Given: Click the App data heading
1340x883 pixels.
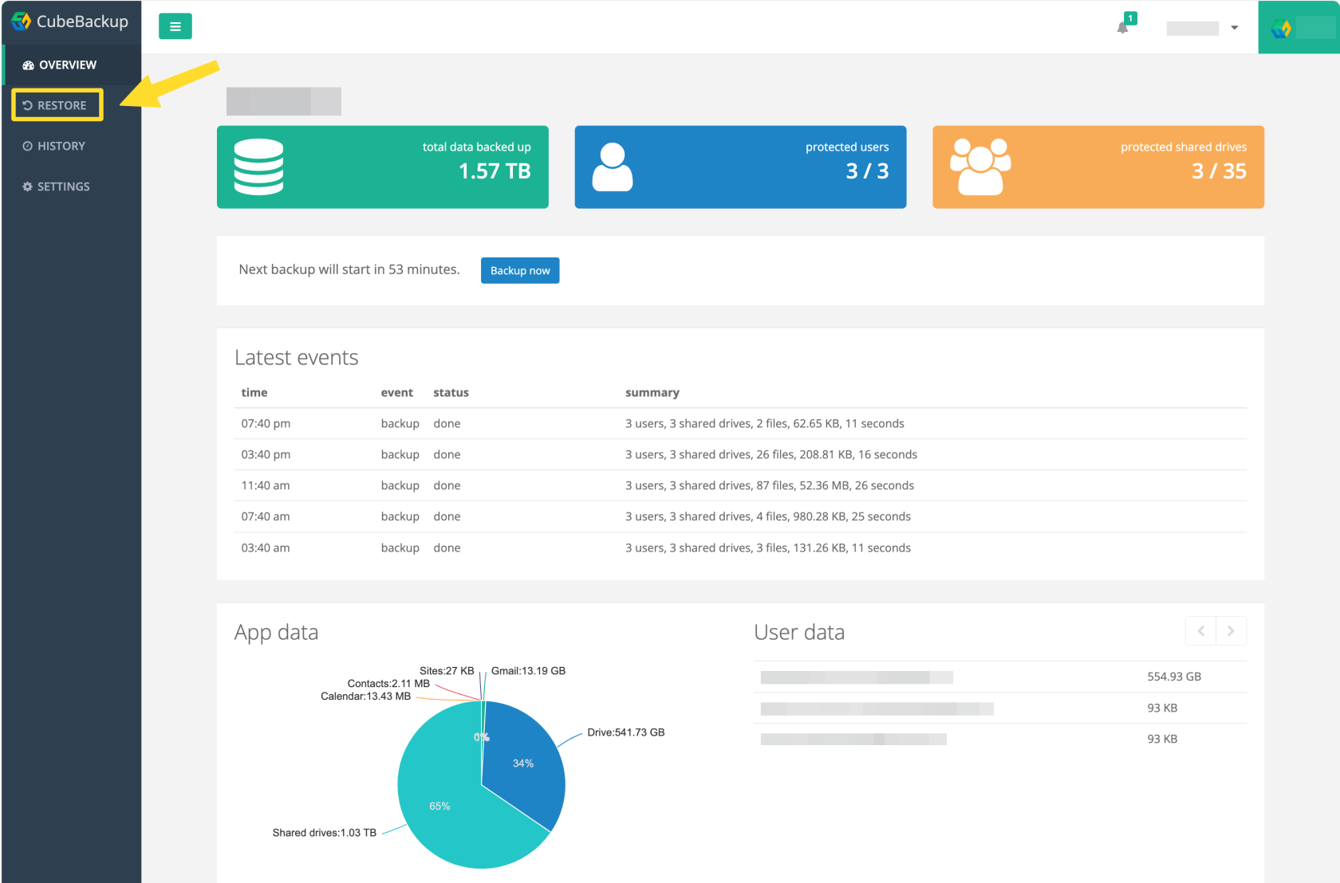Looking at the screenshot, I should click(277, 632).
